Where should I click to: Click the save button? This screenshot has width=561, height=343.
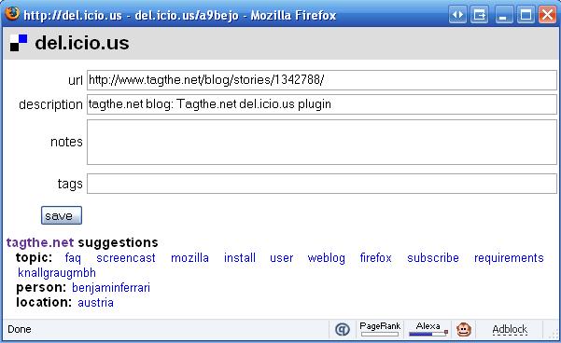62,215
